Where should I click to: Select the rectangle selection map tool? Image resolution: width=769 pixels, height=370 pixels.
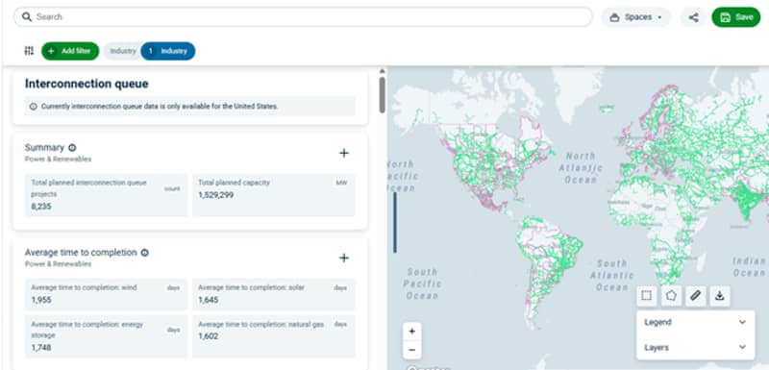point(647,295)
